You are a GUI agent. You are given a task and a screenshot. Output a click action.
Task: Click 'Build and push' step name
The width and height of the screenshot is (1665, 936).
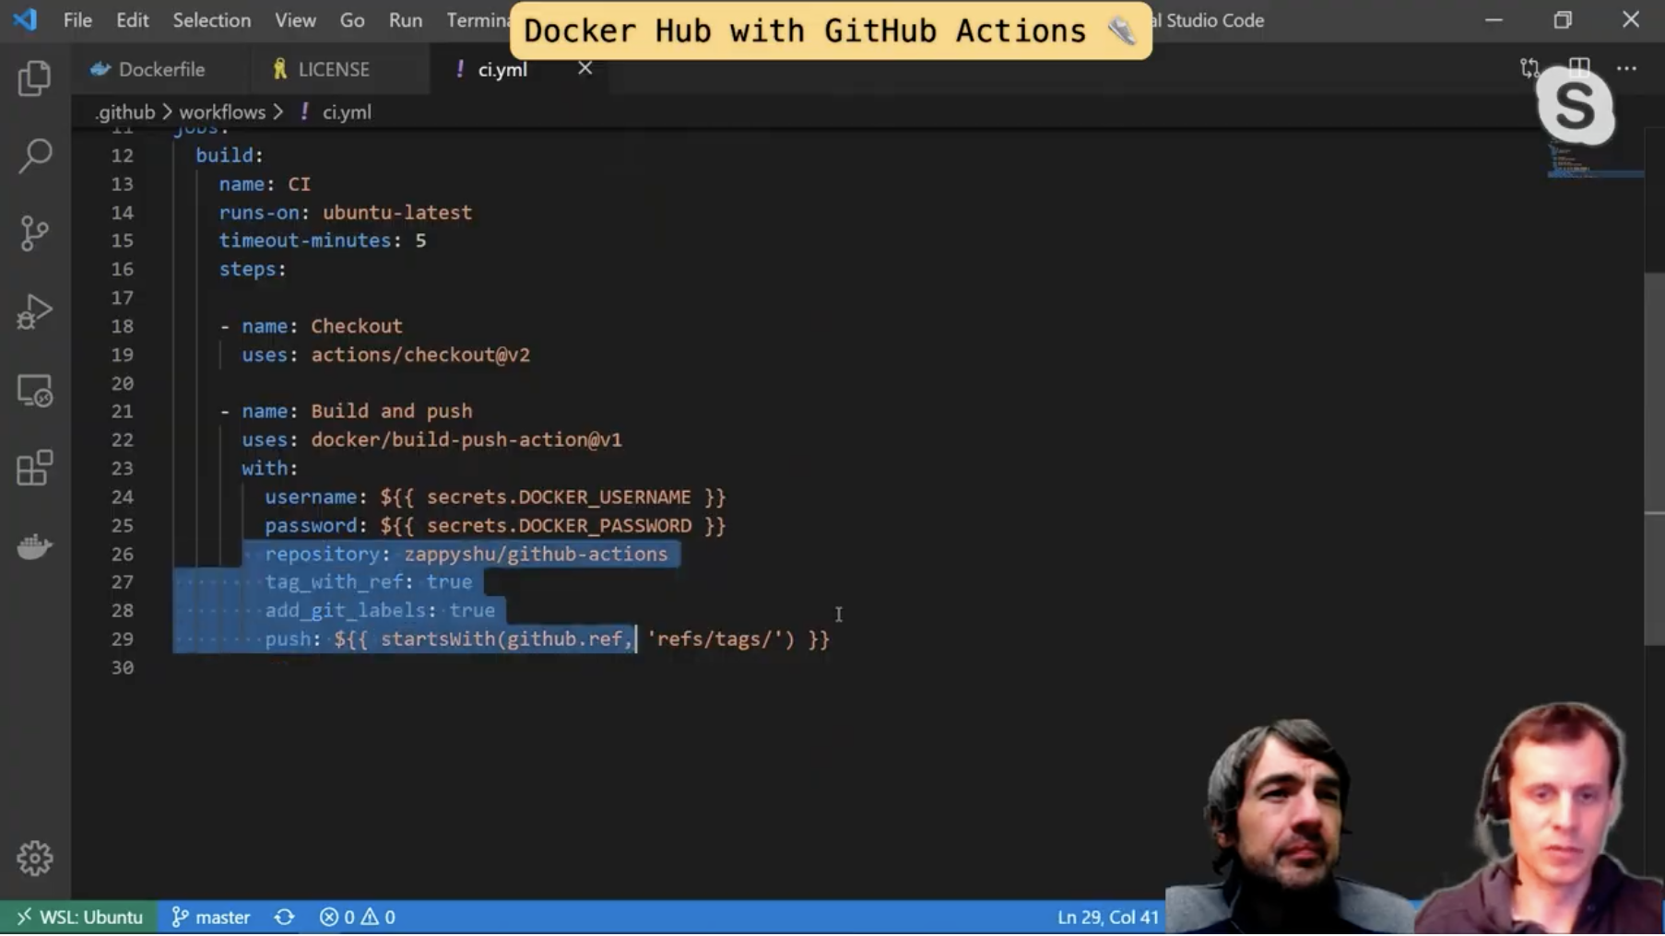(x=392, y=411)
